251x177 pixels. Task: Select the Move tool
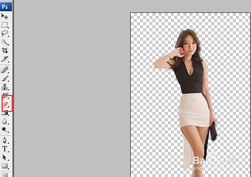coord(5,16)
